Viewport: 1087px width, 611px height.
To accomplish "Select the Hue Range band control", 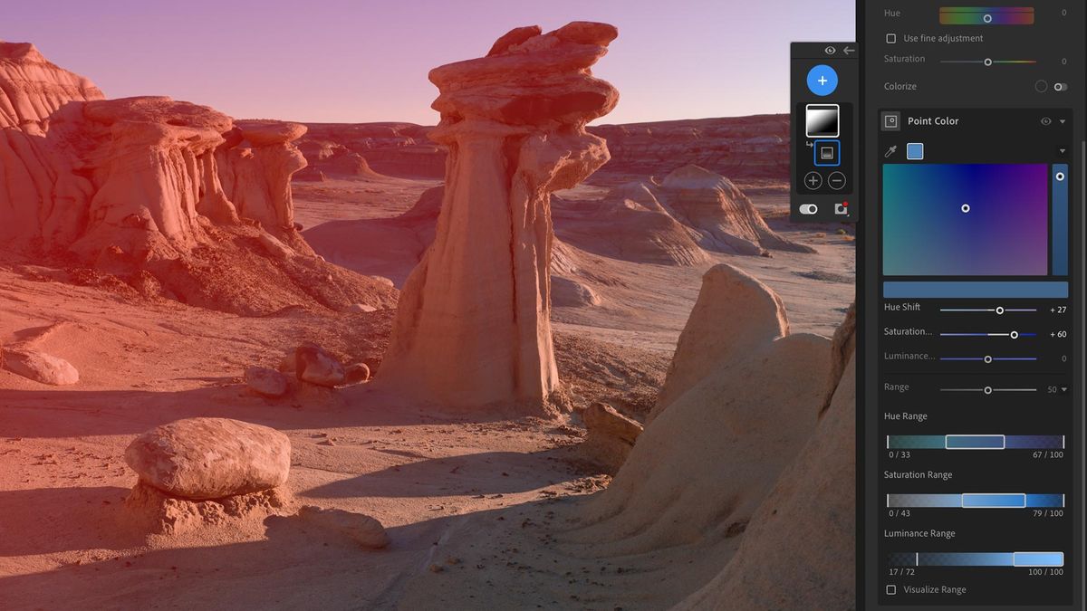I will coord(974,441).
